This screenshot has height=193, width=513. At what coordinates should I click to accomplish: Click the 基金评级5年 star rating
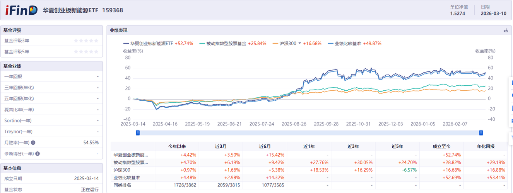(86, 52)
